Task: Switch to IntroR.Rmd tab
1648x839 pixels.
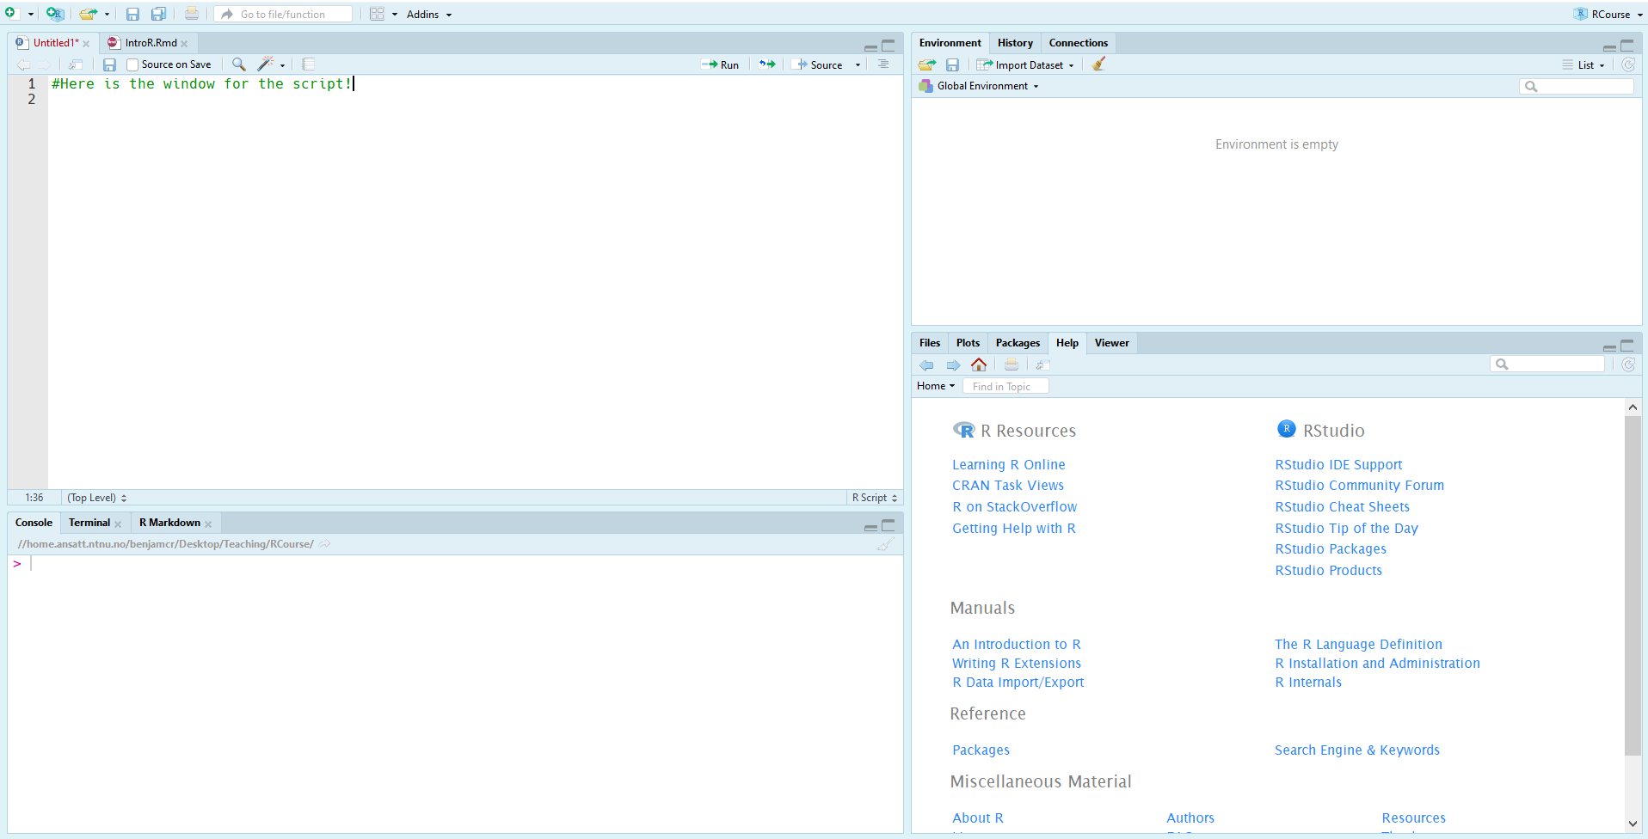Action: 151,43
